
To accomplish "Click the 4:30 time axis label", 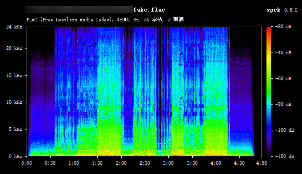I will [x=239, y=163].
